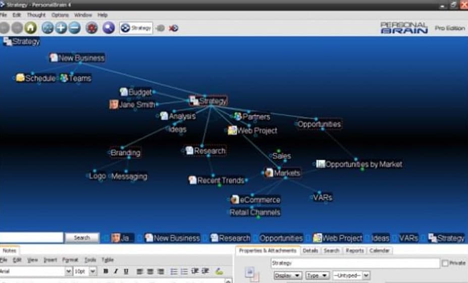Select the eCommerce thought node
The height and width of the screenshot is (283, 468).
coord(259,200)
